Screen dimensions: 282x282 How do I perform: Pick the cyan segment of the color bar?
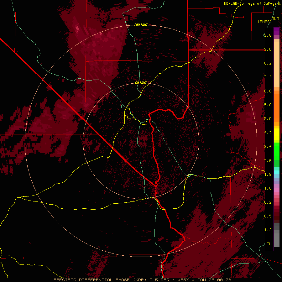(x=277, y=172)
